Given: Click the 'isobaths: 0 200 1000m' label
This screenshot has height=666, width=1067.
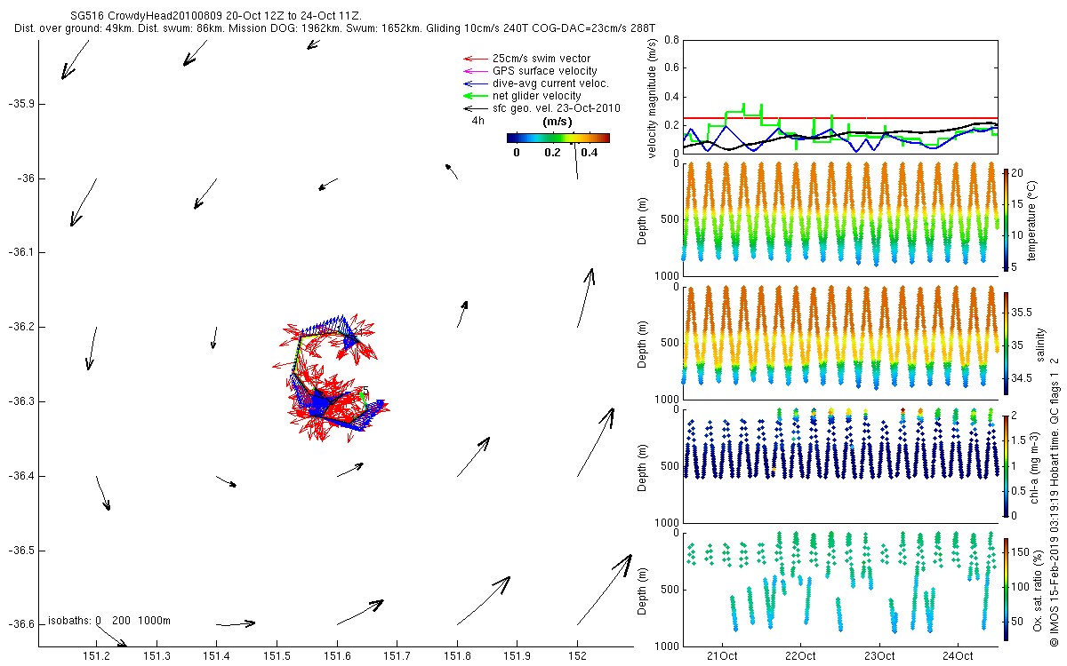Looking at the screenshot, I should pos(109,620).
